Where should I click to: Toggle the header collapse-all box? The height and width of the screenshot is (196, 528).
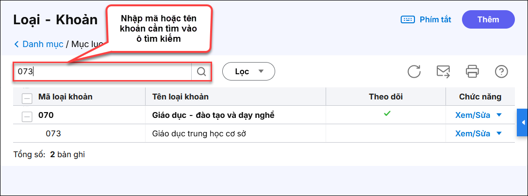(x=27, y=97)
